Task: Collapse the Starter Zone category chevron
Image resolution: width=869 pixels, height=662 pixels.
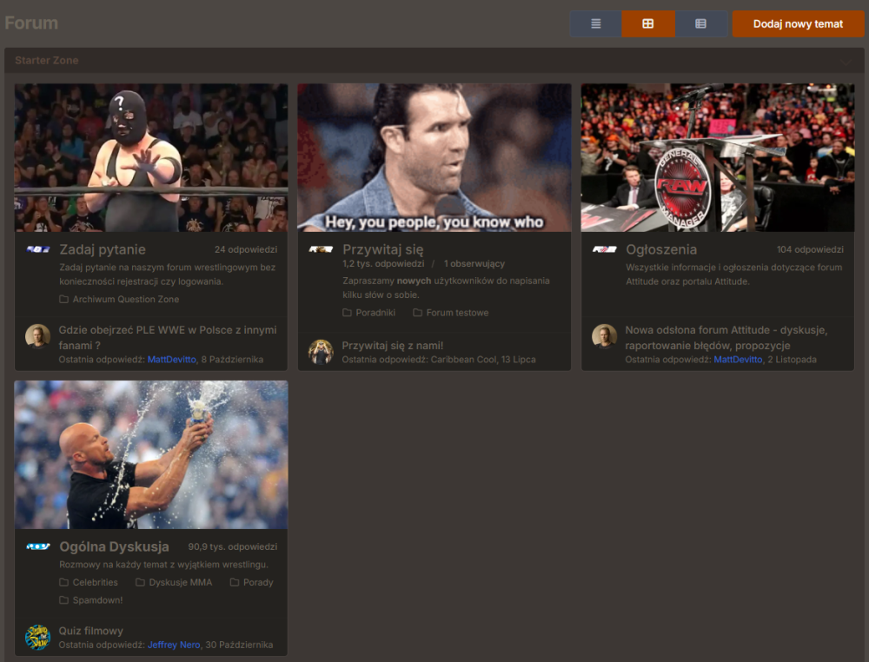Action: [846, 61]
